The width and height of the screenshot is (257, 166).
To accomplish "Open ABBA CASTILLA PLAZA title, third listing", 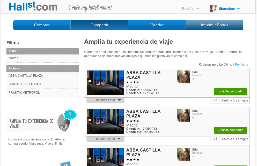I will point(143,152).
